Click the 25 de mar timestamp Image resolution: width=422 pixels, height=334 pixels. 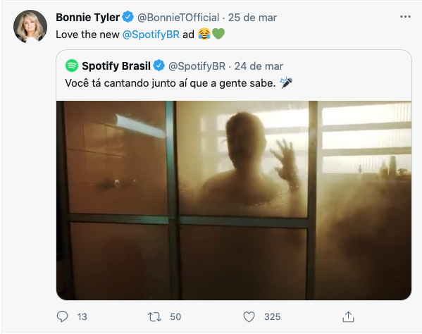(252, 18)
